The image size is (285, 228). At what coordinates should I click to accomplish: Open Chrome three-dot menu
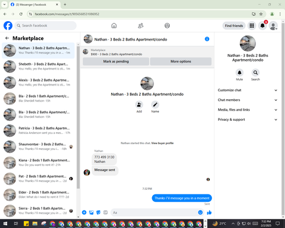pyautogui.click(x=280, y=14)
